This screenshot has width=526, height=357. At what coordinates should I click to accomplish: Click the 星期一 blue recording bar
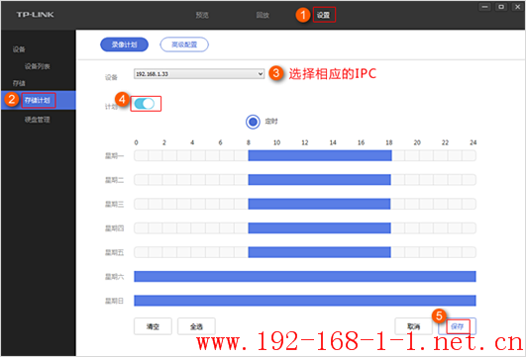point(320,155)
